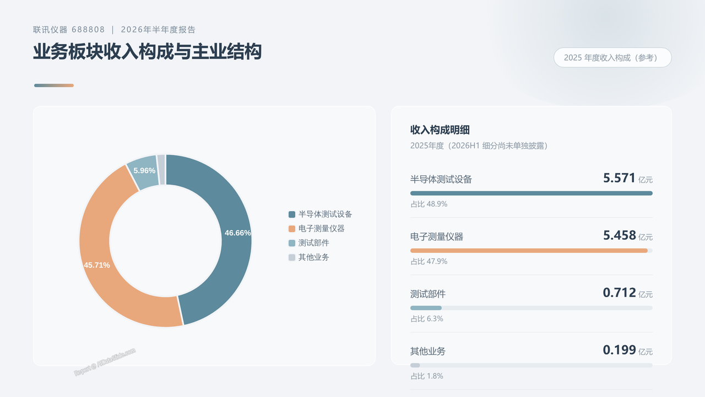Click the 5.96% donut chart segment label

coord(144,171)
